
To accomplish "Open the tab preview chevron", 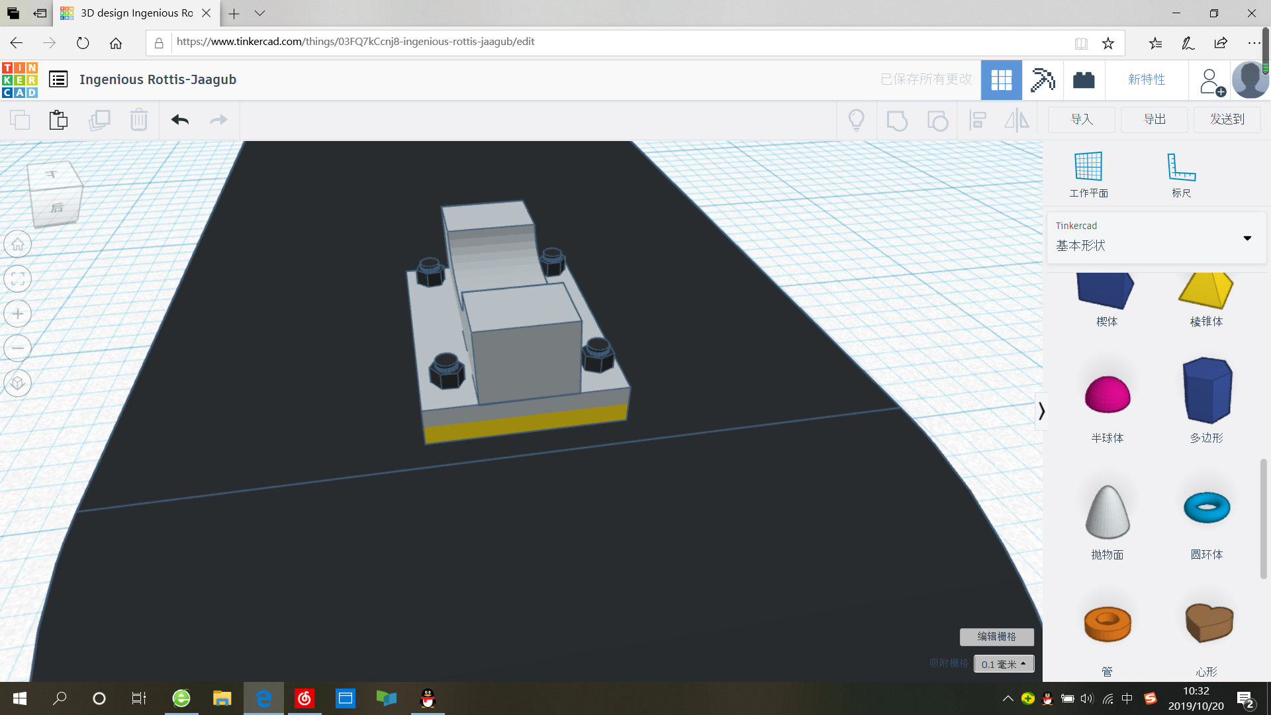I will click(x=259, y=13).
